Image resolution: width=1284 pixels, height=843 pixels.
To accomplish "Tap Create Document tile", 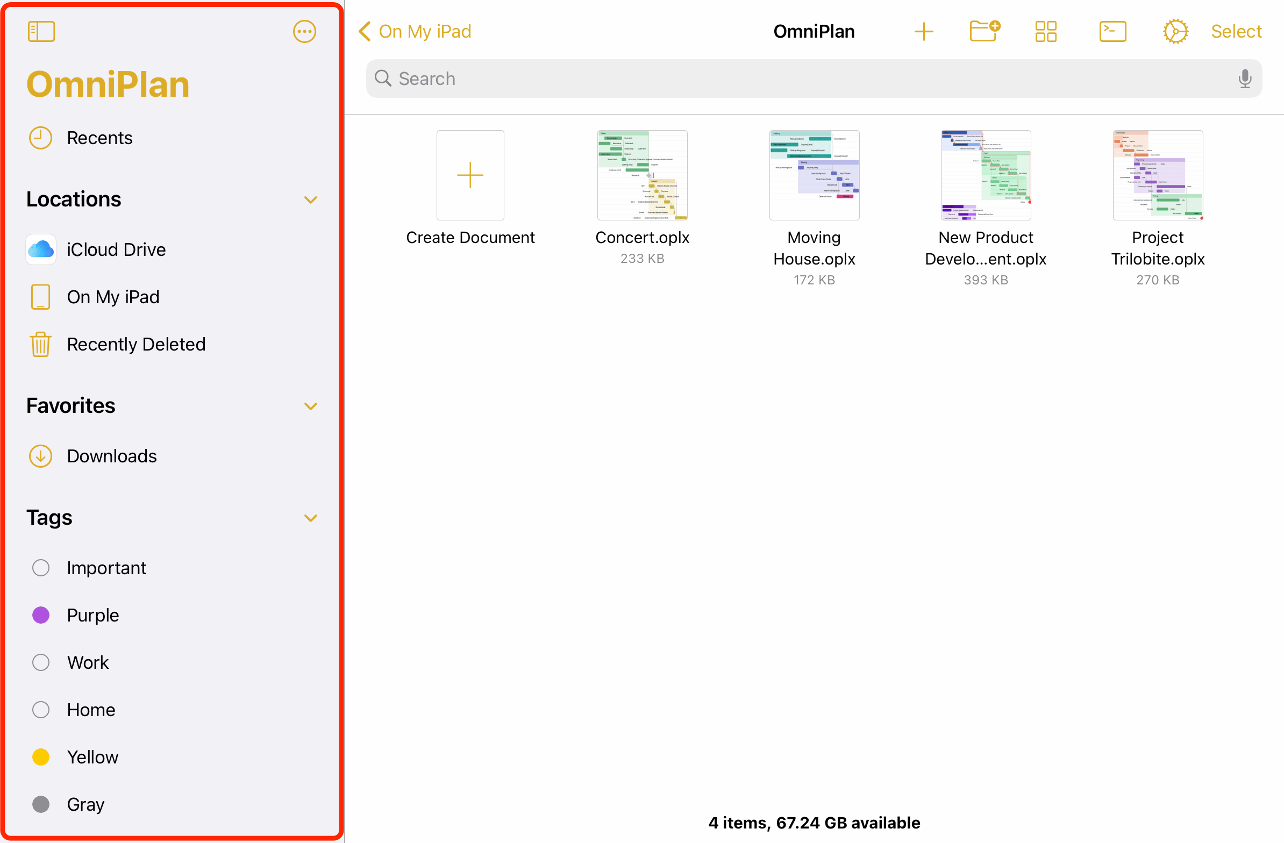I will 470,175.
